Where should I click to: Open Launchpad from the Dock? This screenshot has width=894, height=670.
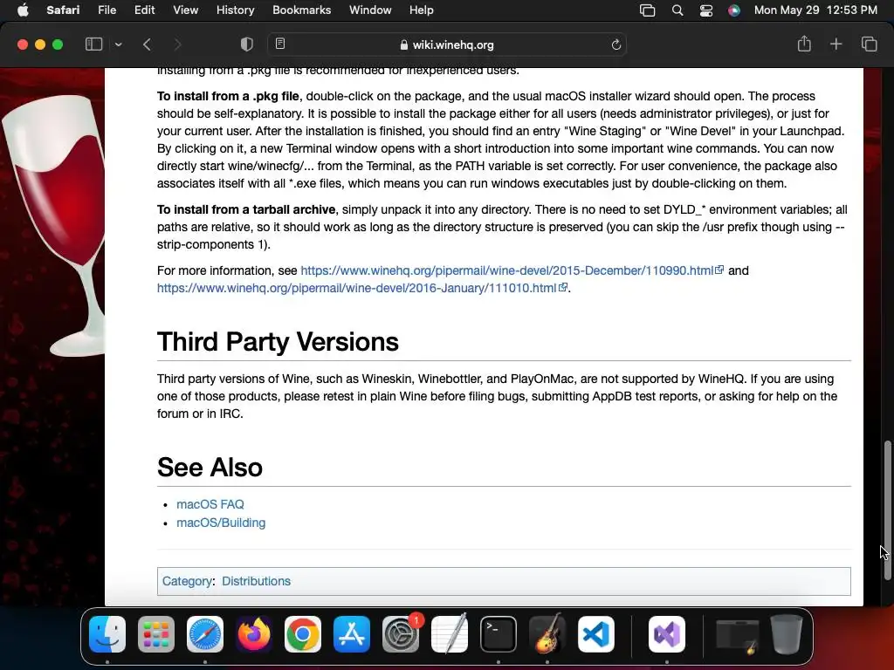tap(156, 634)
